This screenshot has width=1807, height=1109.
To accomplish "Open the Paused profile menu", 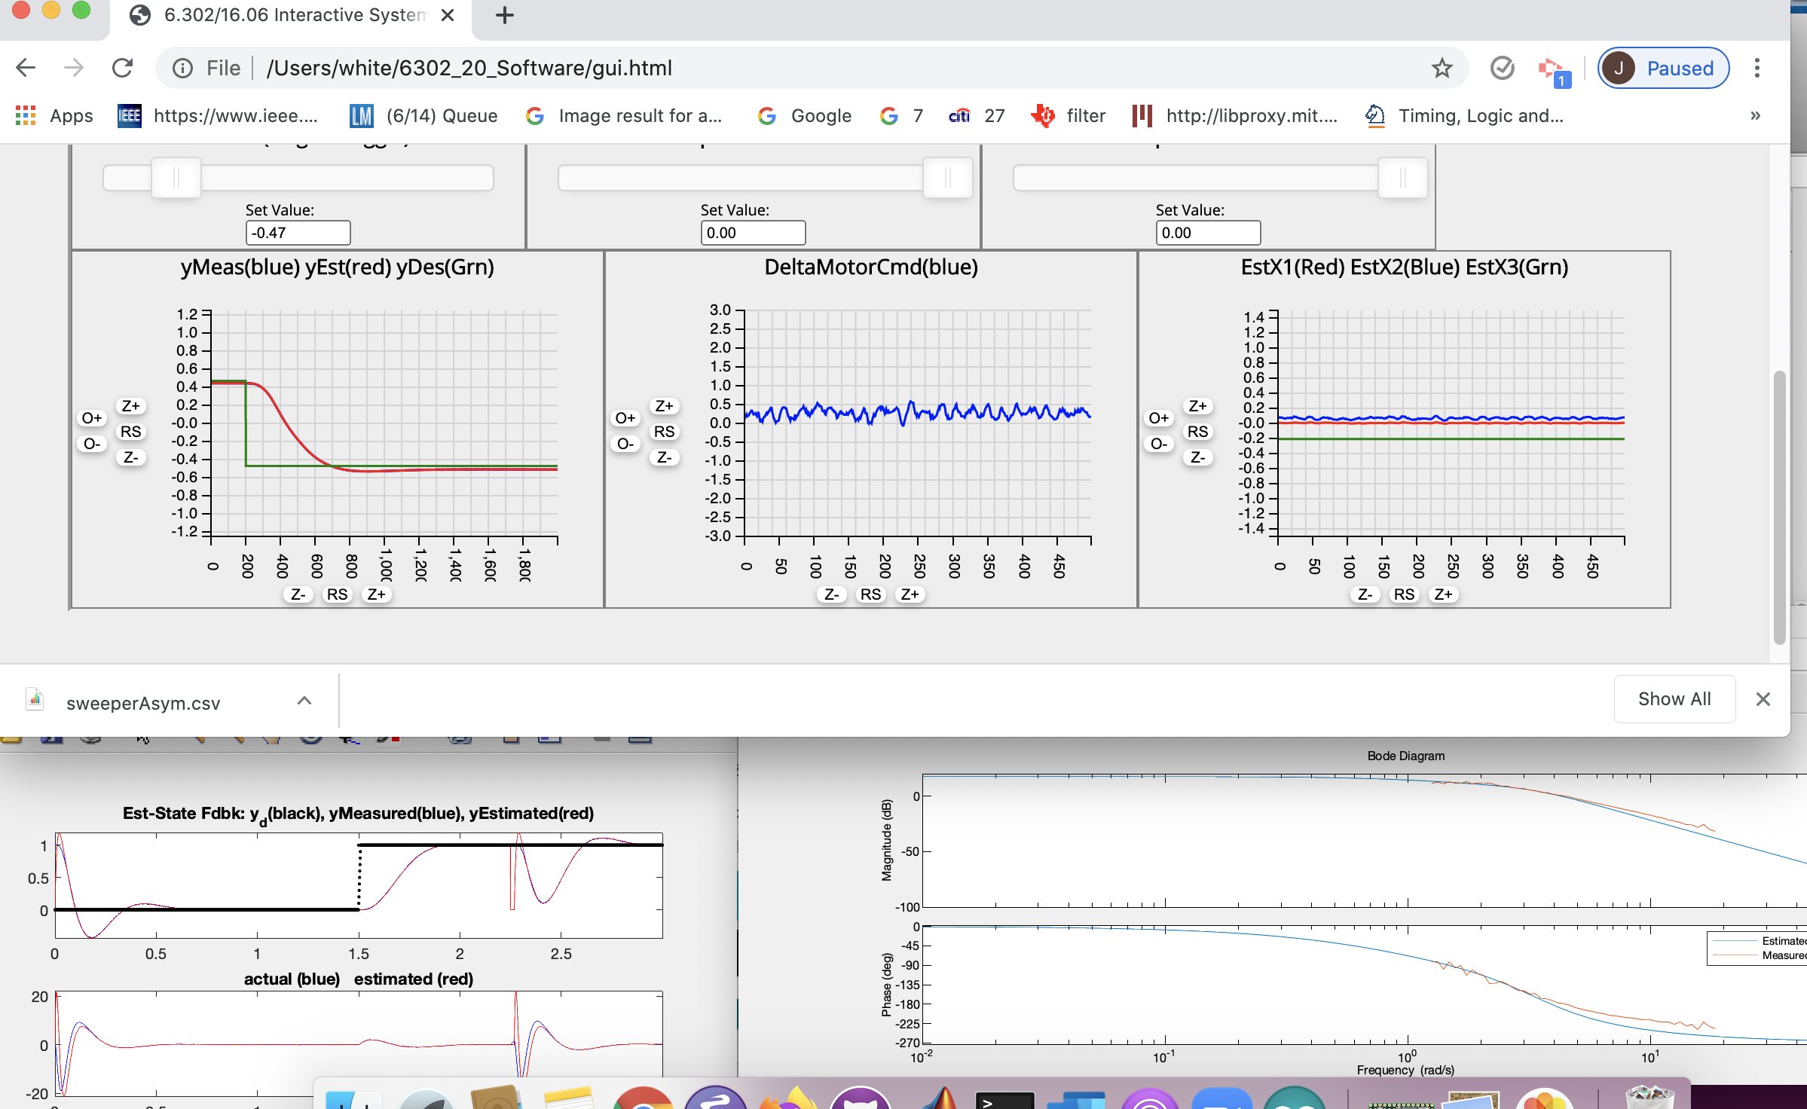I will coord(1663,68).
